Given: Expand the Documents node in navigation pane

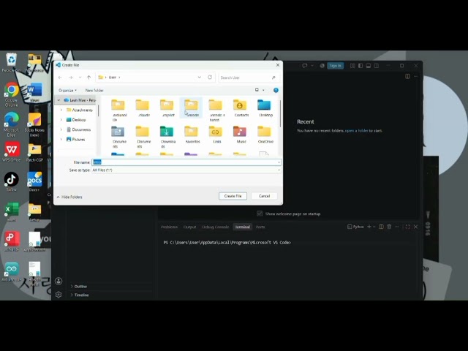Looking at the screenshot, I should (x=61, y=130).
